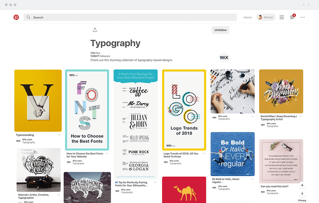Open the Michal profile menu
319x203 pixels.
click(x=265, y=17)
